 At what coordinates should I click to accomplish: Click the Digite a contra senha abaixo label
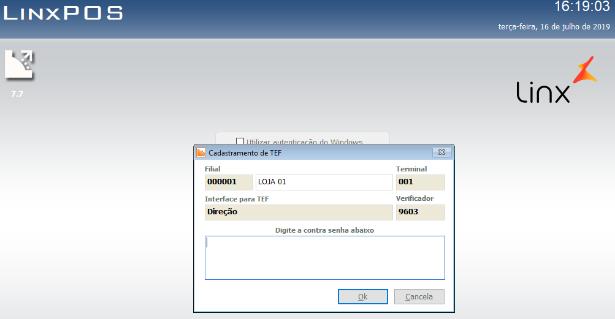pyautogui.click(x=325, y=230)
